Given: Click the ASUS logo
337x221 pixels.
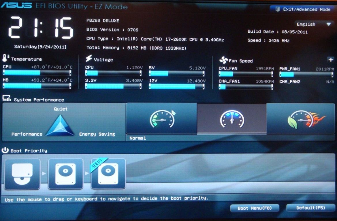Looking at the screenshot, I should [x=16, y=5].
